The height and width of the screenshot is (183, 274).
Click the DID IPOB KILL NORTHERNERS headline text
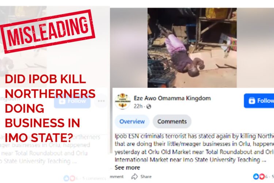click(x=50, y=108)
